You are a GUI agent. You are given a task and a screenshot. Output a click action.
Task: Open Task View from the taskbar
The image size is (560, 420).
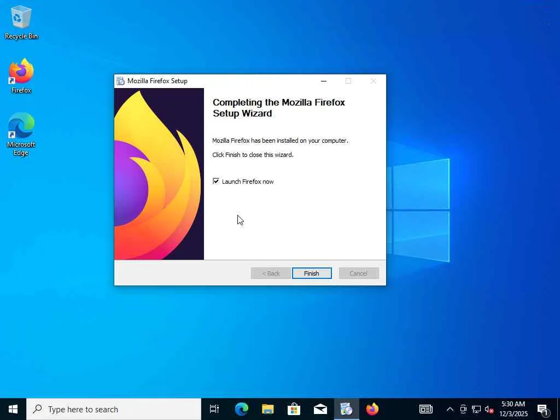tap(214, 409)
